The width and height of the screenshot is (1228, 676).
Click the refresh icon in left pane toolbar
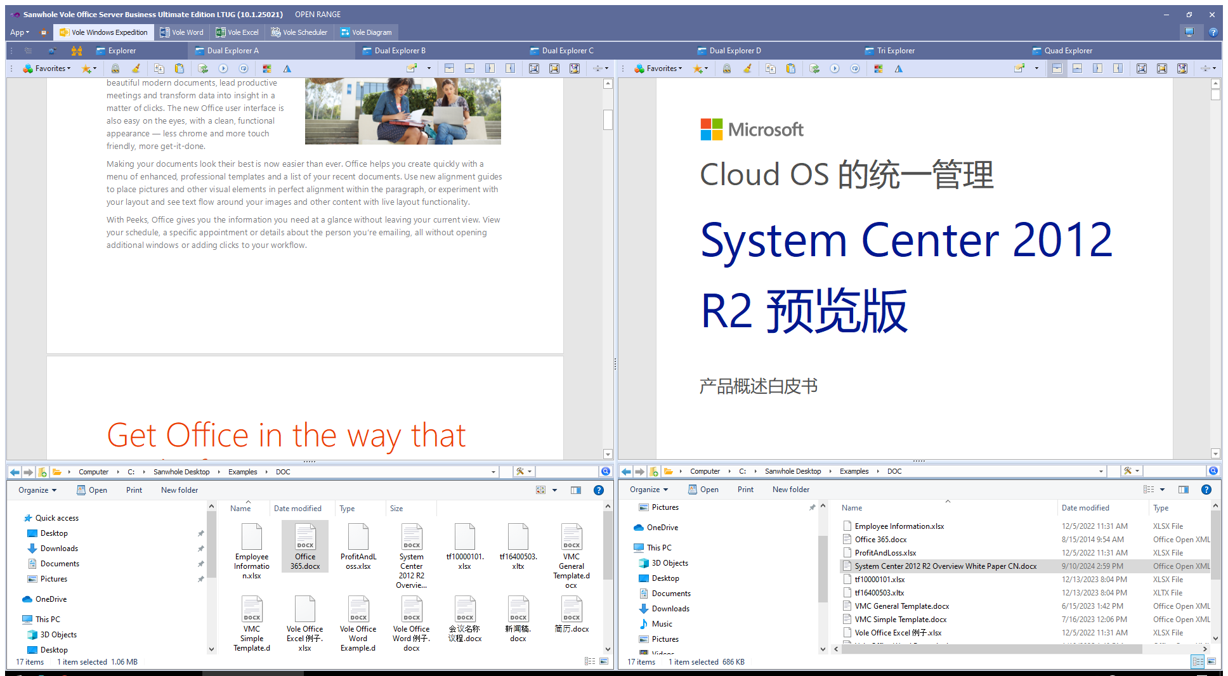point(203,68)
